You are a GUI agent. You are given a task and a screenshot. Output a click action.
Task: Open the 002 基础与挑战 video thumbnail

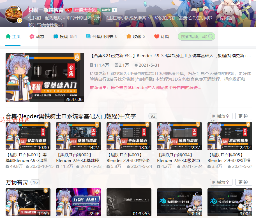click(79, 136)
